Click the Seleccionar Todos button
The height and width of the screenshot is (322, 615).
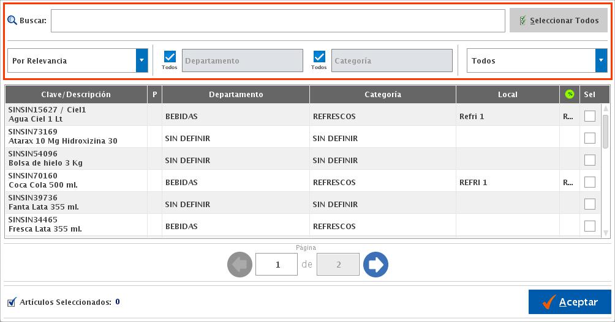click(x=559, y=20)
